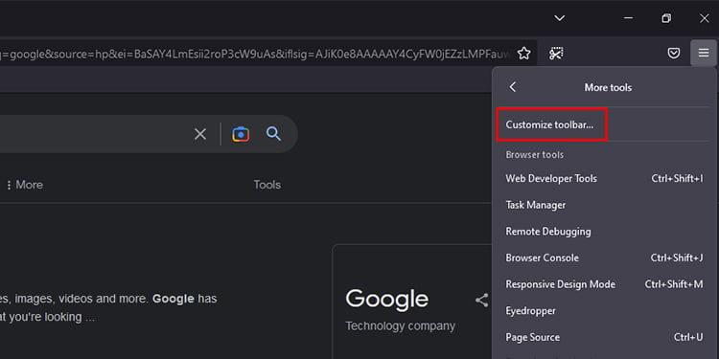Open Browser Console entry
Screen dimensions: 719x359
point(604,258)
